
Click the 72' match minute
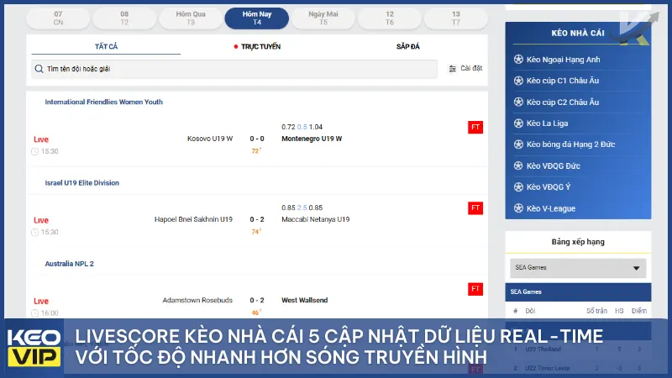[x=256, y=151]
